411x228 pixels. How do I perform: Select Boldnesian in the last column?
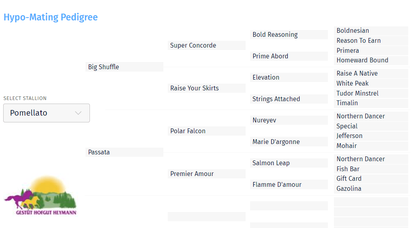[x=371, y=31]
